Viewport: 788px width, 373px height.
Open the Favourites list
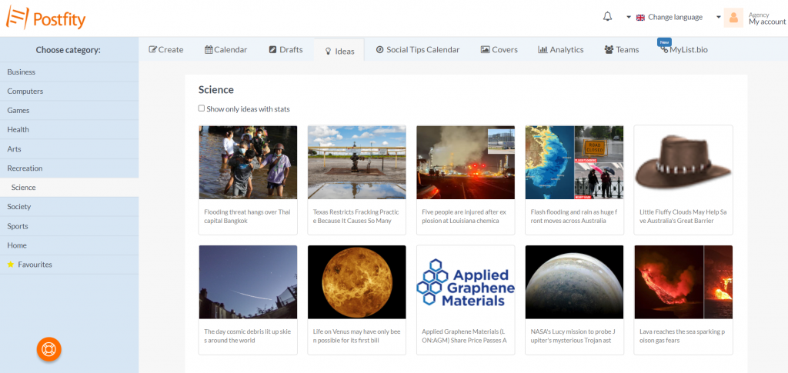(x=69, y=265)
